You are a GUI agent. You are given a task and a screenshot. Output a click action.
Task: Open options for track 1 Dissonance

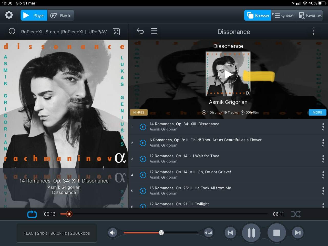pos(323,127)
